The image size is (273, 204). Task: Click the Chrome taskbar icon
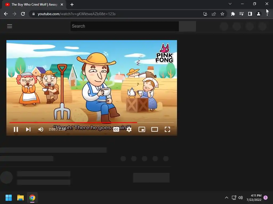[32, 198]
